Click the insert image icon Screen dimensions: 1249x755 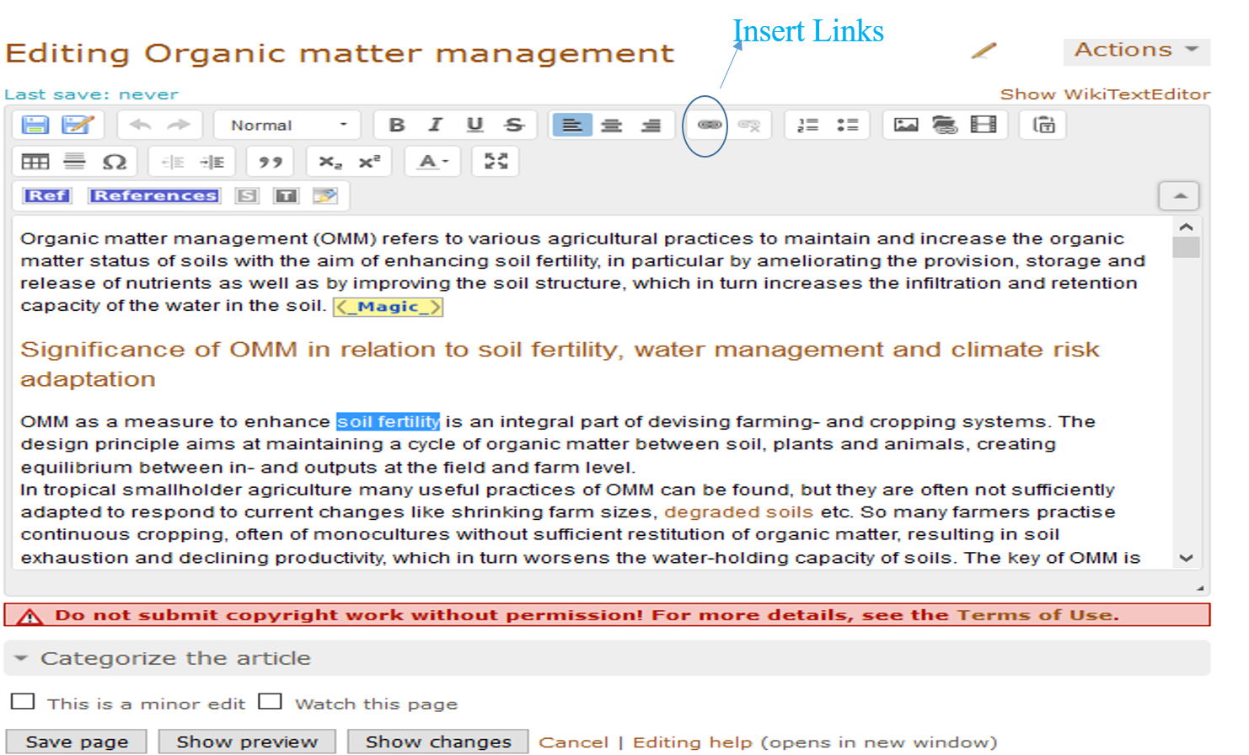[x=905, y=125]
